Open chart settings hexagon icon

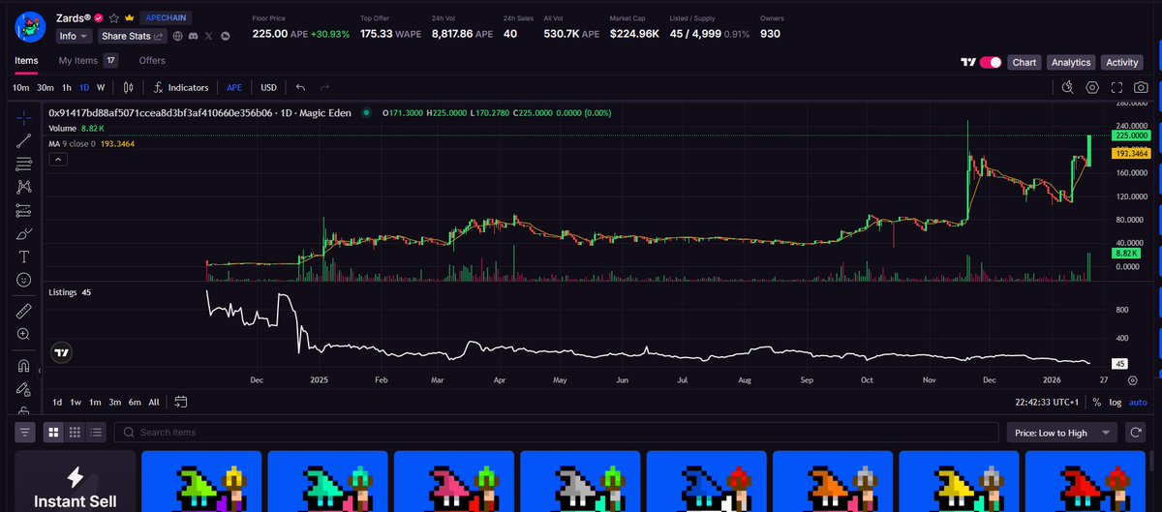[1092, 87]
